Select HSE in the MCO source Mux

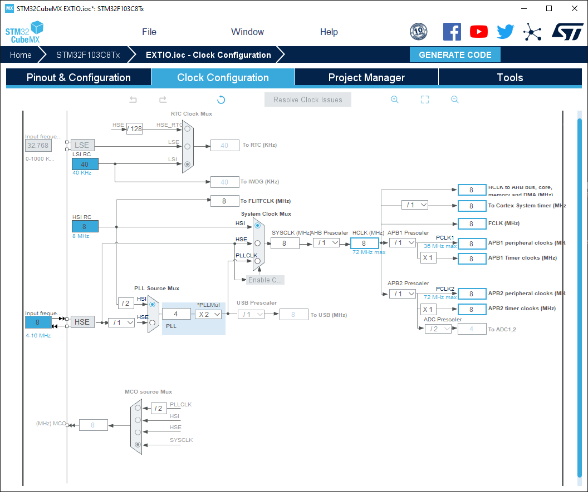(138, 432)
